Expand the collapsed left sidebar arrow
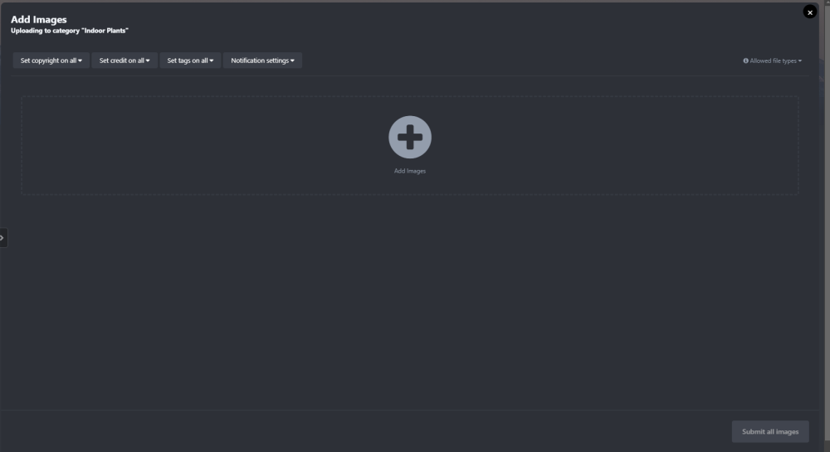Viewport: 830px width, 452px height. [2, 237]
